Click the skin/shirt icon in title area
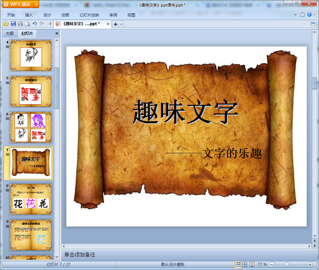Image resolution: width=319 pixels, height=270 pixels. tap(302, 15)
